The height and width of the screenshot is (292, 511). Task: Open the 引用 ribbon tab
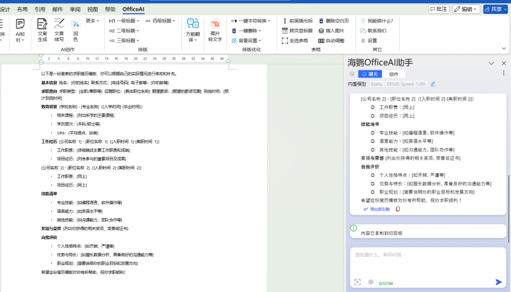coord(40,9)
